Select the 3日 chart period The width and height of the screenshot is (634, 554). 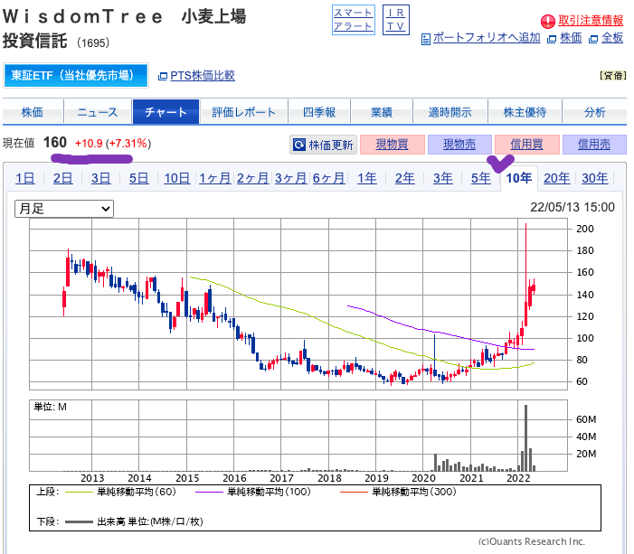point(100,178)
